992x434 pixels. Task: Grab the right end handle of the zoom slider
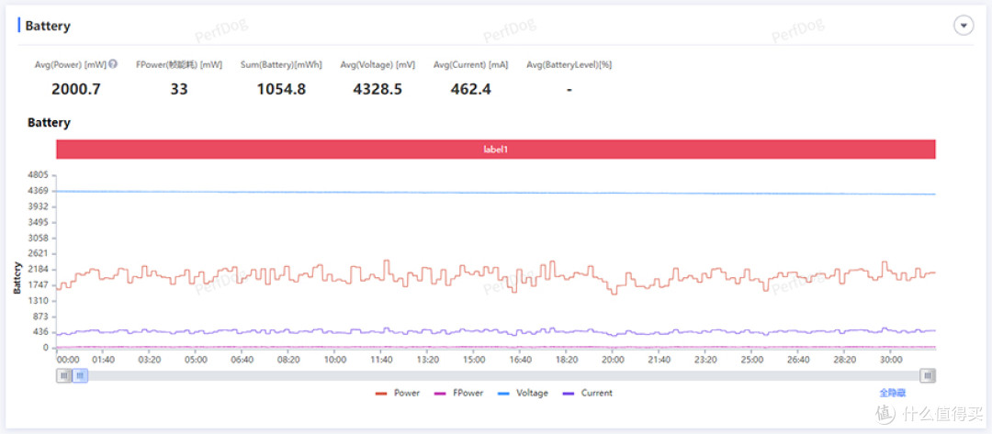click(x=928, y=376)
